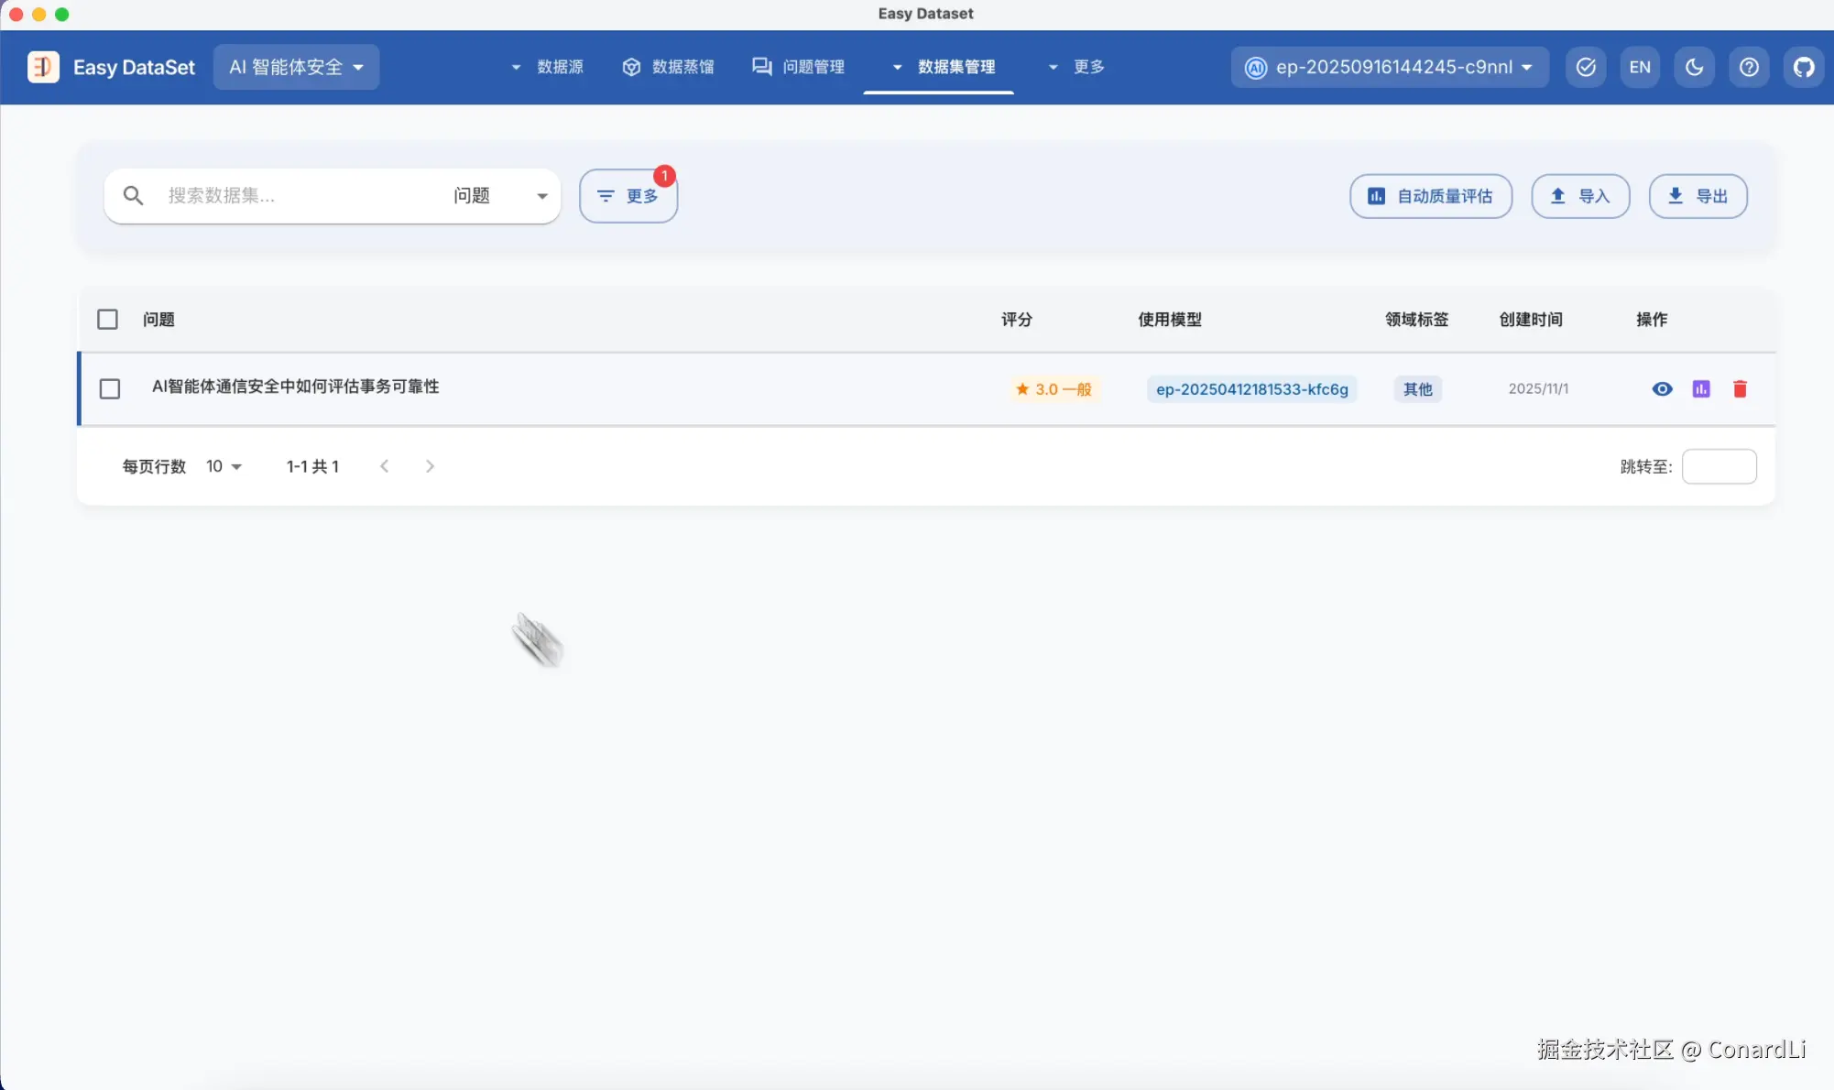
Task: Open the 数据蒸馏 menu tab
Action: pyautogui.click(x=669, y=67)
